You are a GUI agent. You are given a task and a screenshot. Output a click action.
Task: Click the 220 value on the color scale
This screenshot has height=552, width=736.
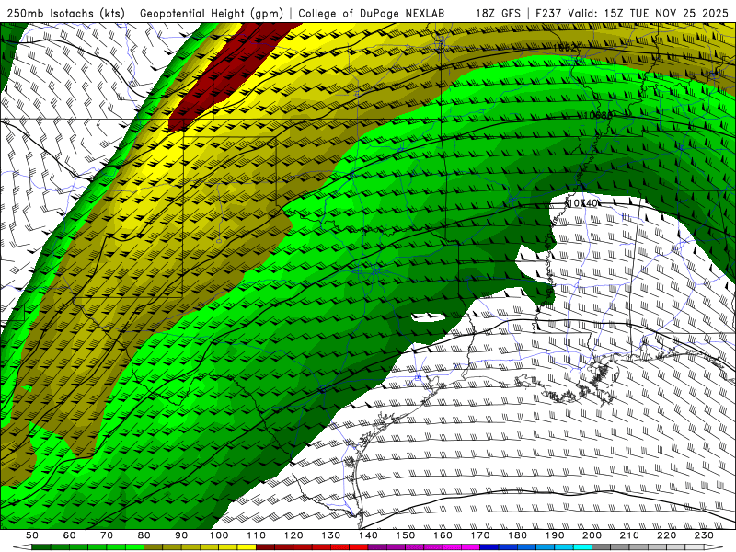[666, 535]
